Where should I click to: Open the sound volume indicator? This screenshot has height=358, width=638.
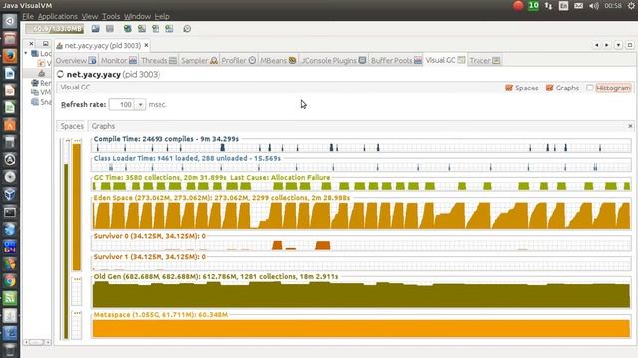click(594, 6)
